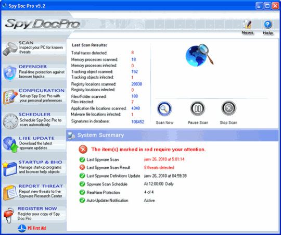The width and height of the screenshot is (281, 235).
Task: Click the Pause Scan text label
Action: click(198, 122)
